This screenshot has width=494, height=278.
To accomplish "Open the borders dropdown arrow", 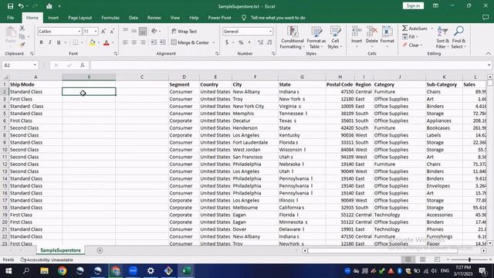I will (82, 42).
